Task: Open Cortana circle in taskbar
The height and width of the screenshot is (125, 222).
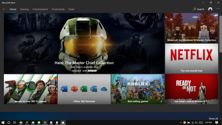Action: [9, 122]
